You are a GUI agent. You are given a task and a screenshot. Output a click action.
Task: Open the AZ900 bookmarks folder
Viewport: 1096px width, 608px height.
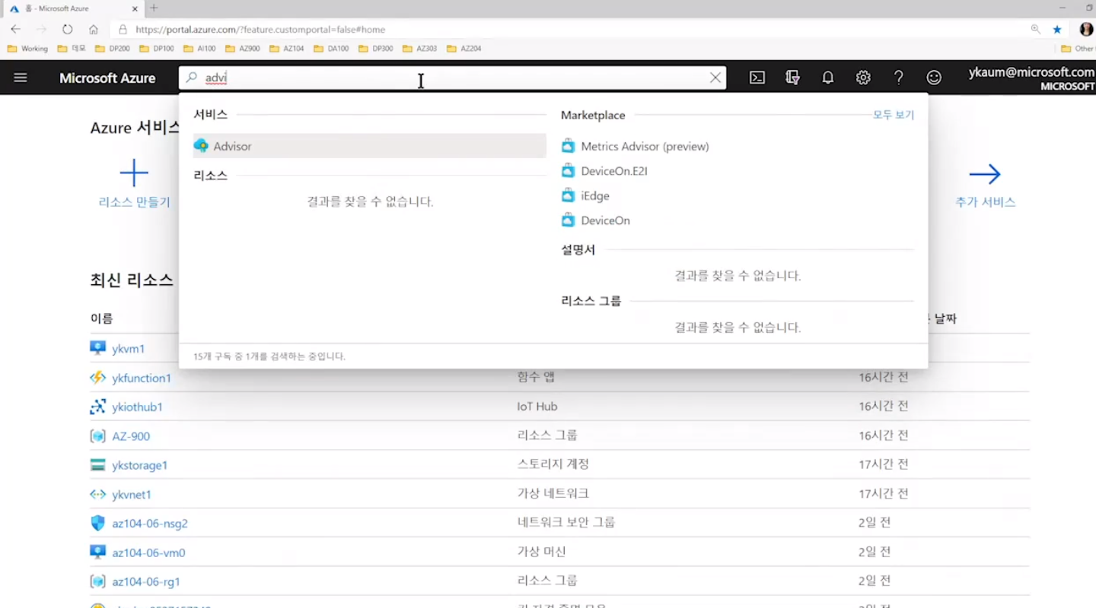pyautogui.click(x=243, y=49)
